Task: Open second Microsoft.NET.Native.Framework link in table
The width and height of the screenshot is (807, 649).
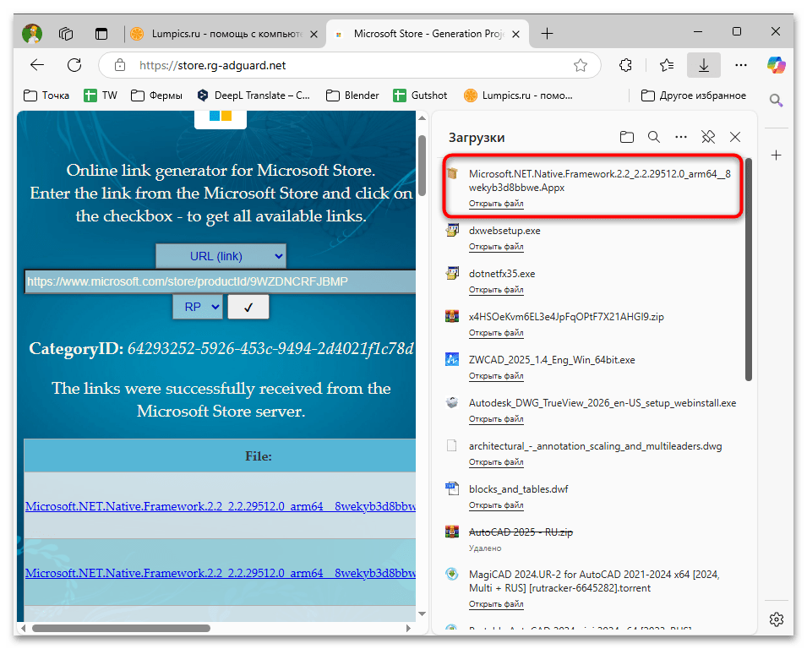Action: pyautogui.click(x=221, y=573)
